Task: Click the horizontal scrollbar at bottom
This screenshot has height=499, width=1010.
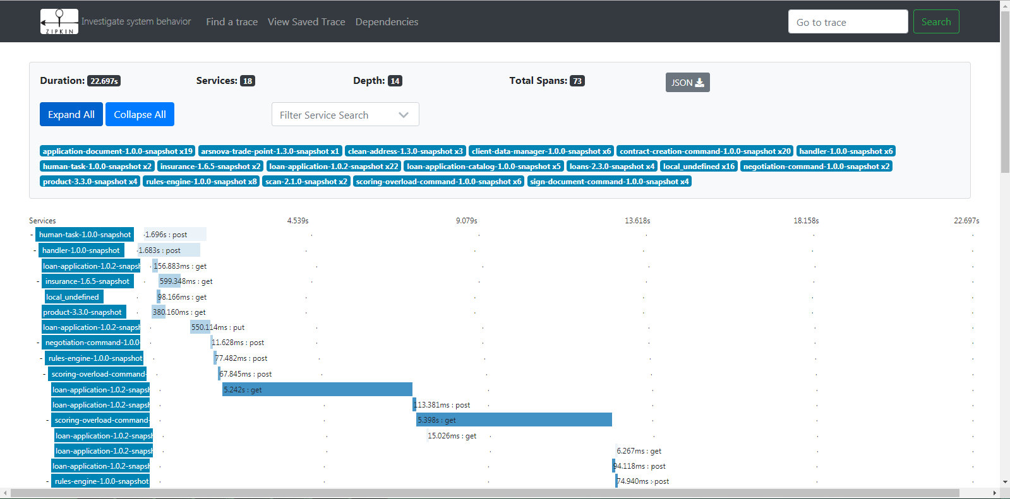Action: (485, 493)
